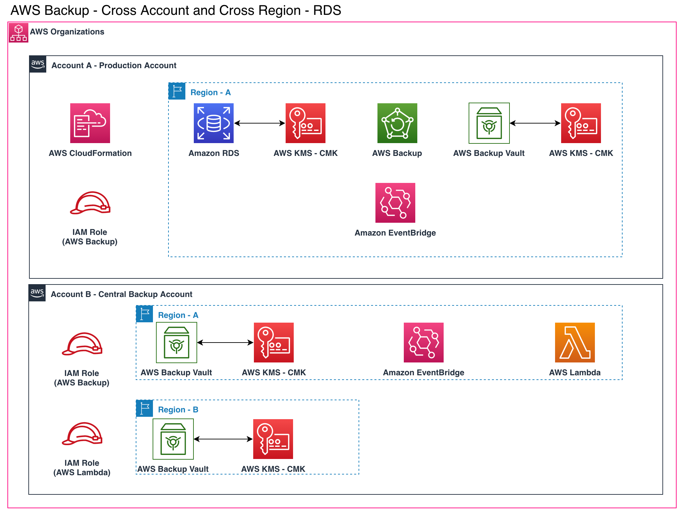Select Account A's Amazon EventBridge icon
This screenshot has width=682, height=515.
(395, 203)
